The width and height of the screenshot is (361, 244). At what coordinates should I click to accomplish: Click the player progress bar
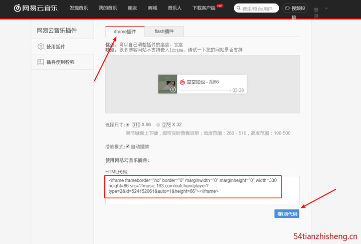tap(206, 90)
